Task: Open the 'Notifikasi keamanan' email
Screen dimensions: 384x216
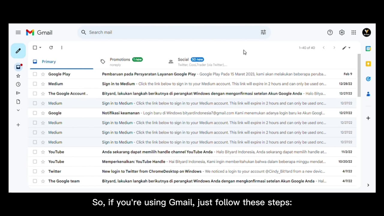Action: [192, 113]
